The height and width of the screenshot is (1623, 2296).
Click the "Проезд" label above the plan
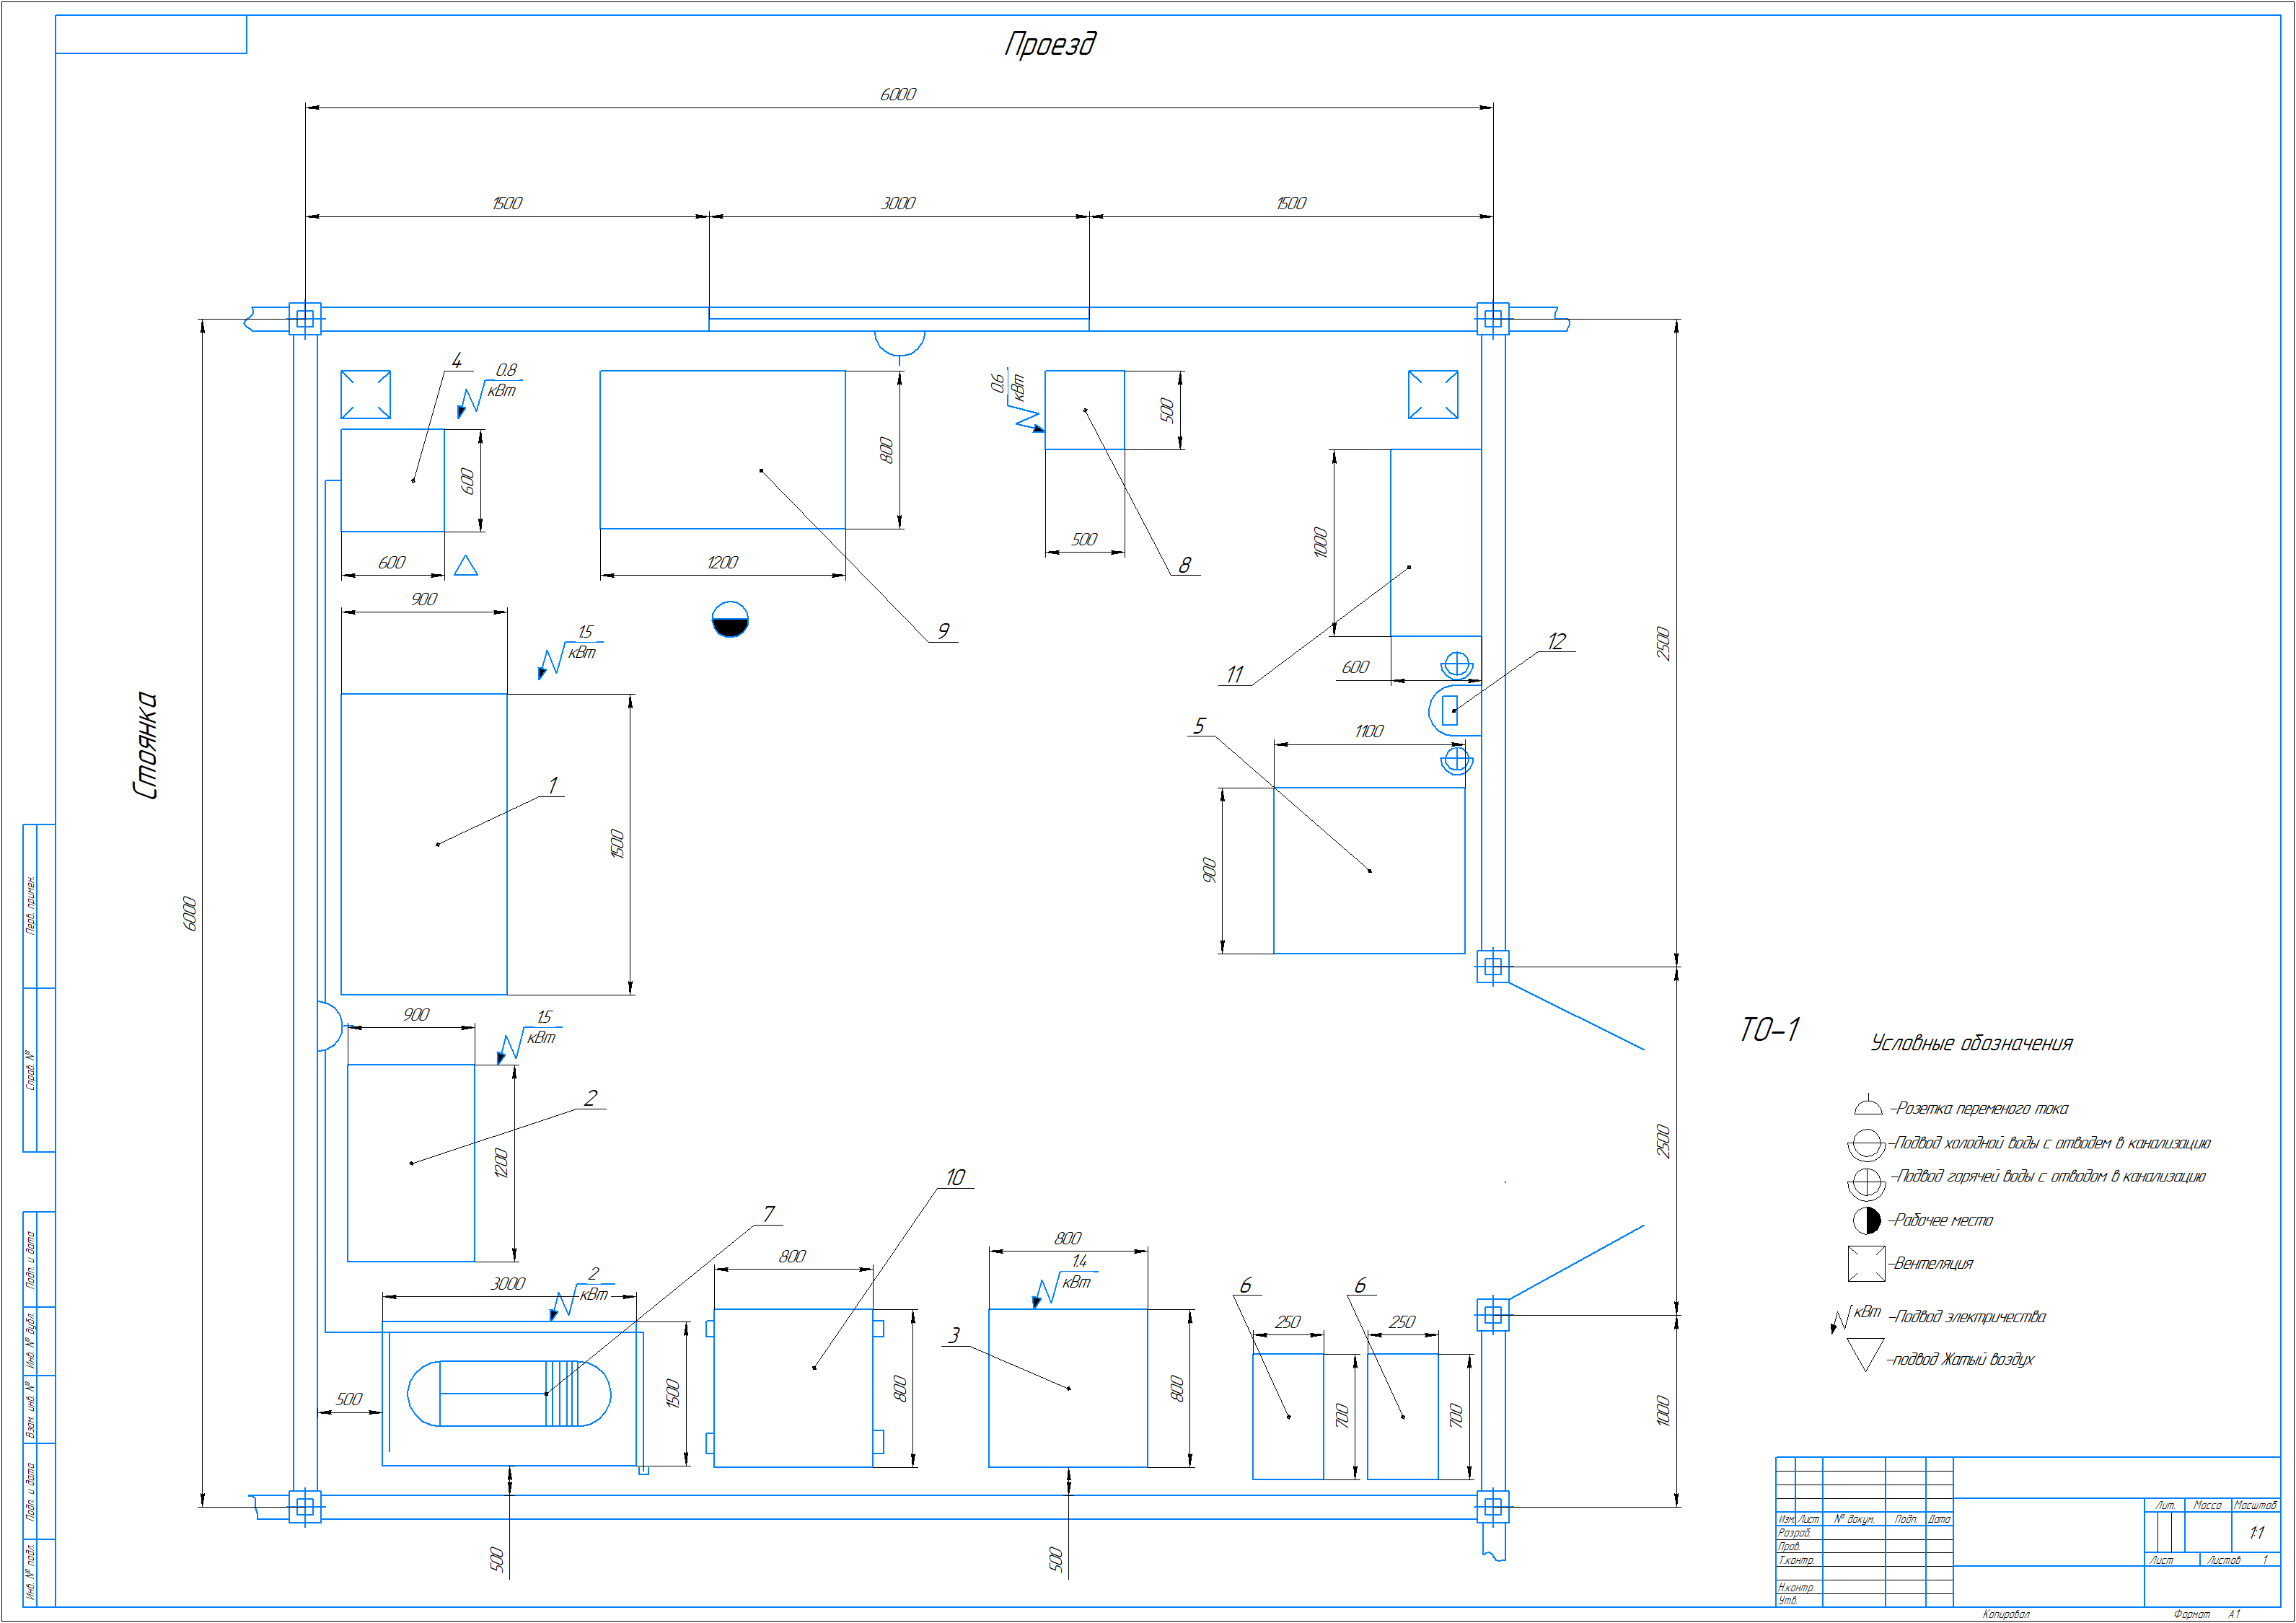coord(1049,44)
